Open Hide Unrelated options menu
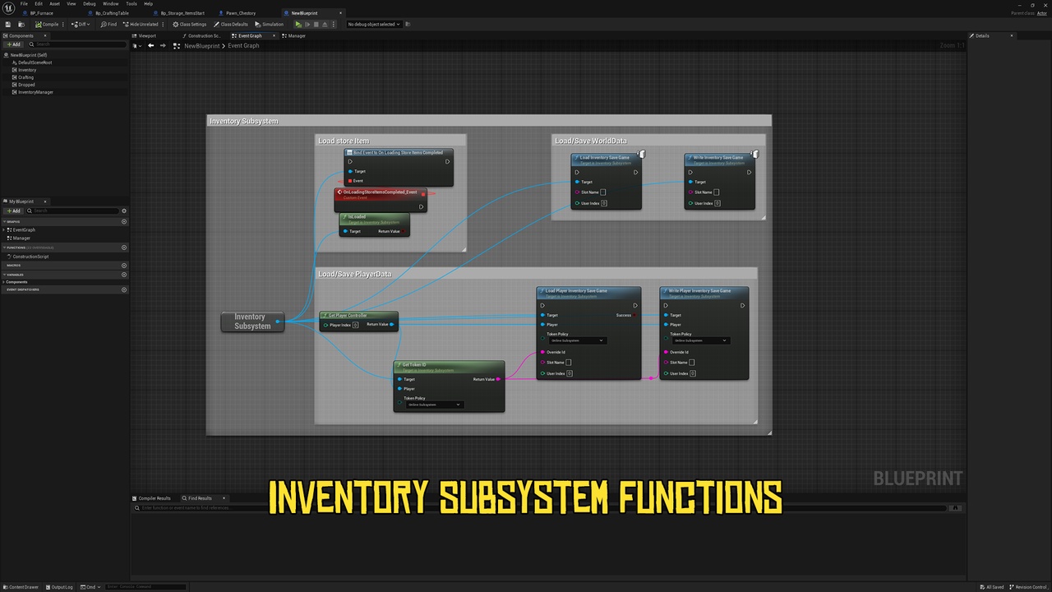Image resolution: width=1052 pixels, height=592 pixels. pyautogui.click(x=164, y=24)
